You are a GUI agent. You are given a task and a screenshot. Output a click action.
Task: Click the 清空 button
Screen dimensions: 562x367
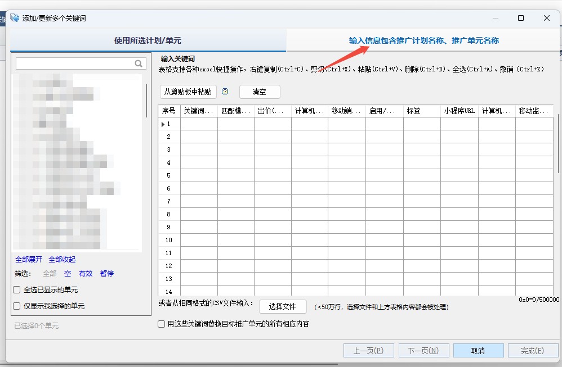point(259,92)
